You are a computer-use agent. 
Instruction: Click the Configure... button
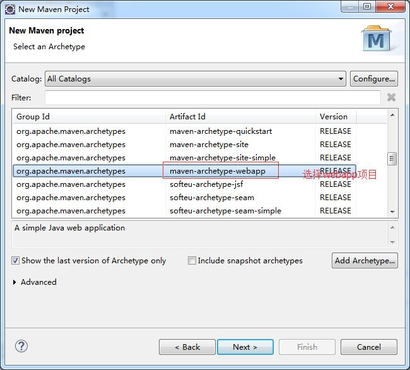(374, 78)
